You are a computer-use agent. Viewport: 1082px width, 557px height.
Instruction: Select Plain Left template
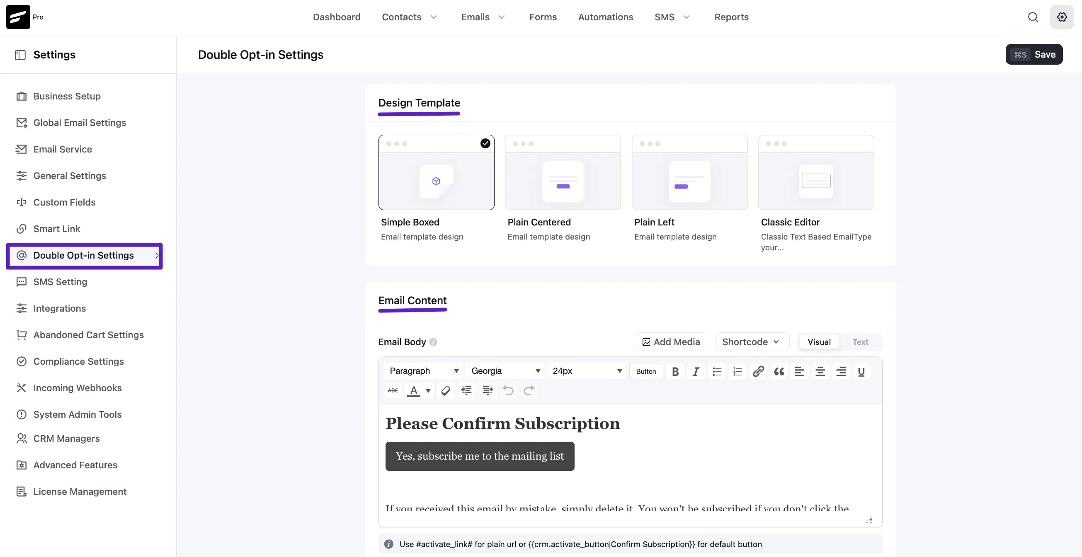(x=690, y=172)
